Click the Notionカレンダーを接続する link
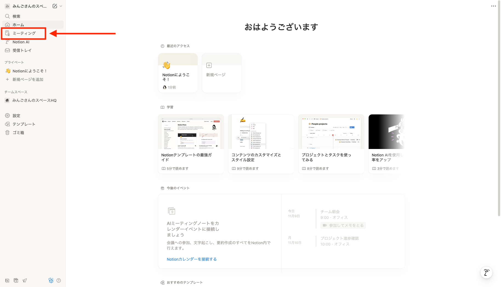 coord(192,259)
